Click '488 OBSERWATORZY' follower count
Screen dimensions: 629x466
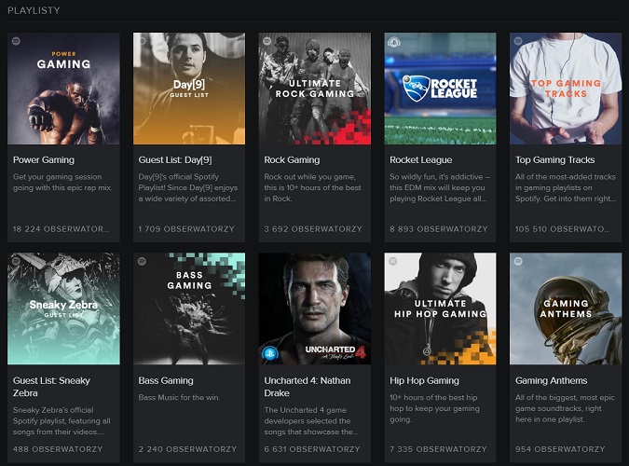coord(58,449)
